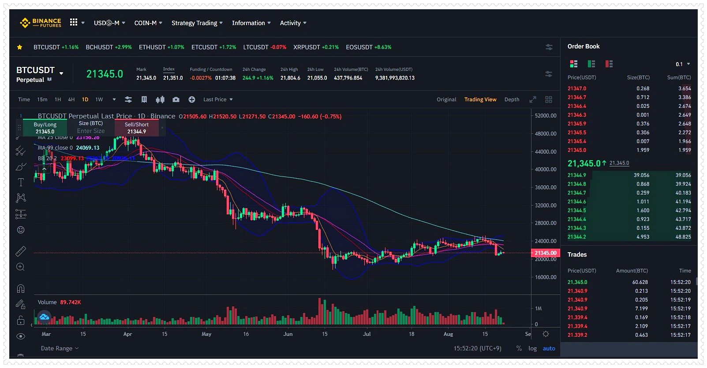The height and width of the screenshot is (368, 707).
Task: Click Sell/Short 21344.9 button
Action: [137, 128]
